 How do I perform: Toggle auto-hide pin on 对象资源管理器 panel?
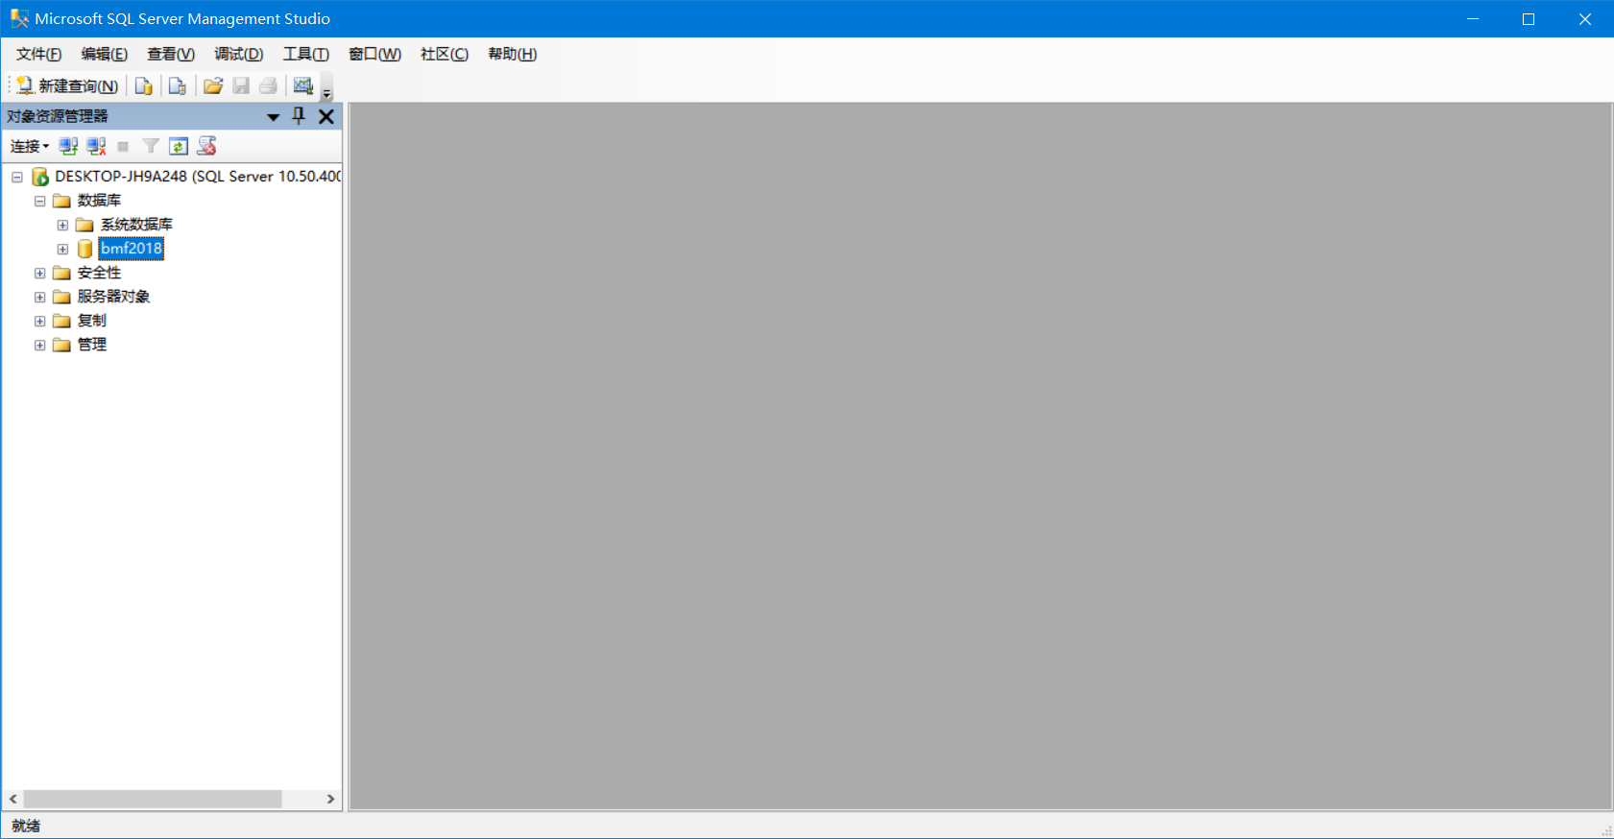pos(299,116)
